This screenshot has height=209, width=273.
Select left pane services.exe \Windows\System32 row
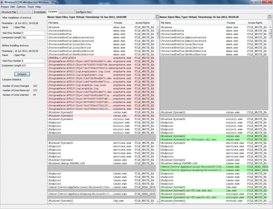click(x=102, y=143)
